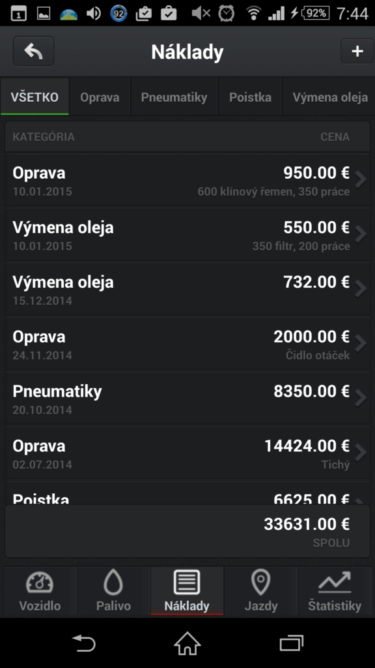Viewport: 375px width, 668px height.
Task: Switch to the Pneumatiky filter tab
Action: tap(174, 97)
